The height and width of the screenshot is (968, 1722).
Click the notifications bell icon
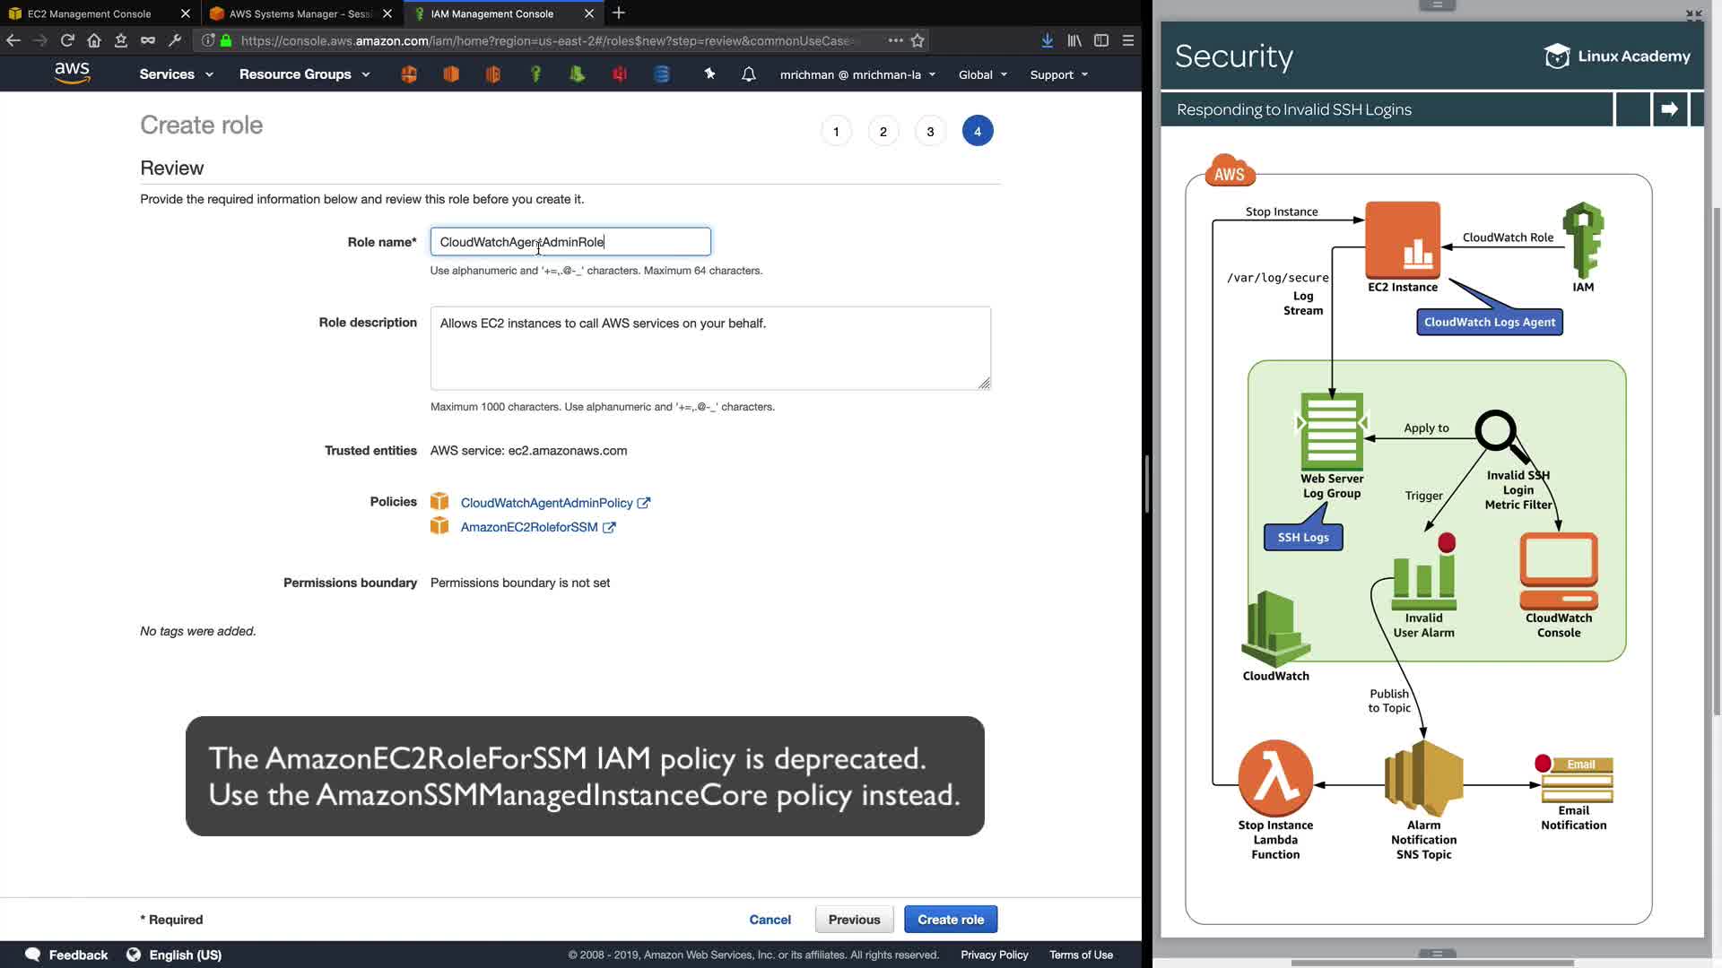pyautogui.click(x=748, y=74)
